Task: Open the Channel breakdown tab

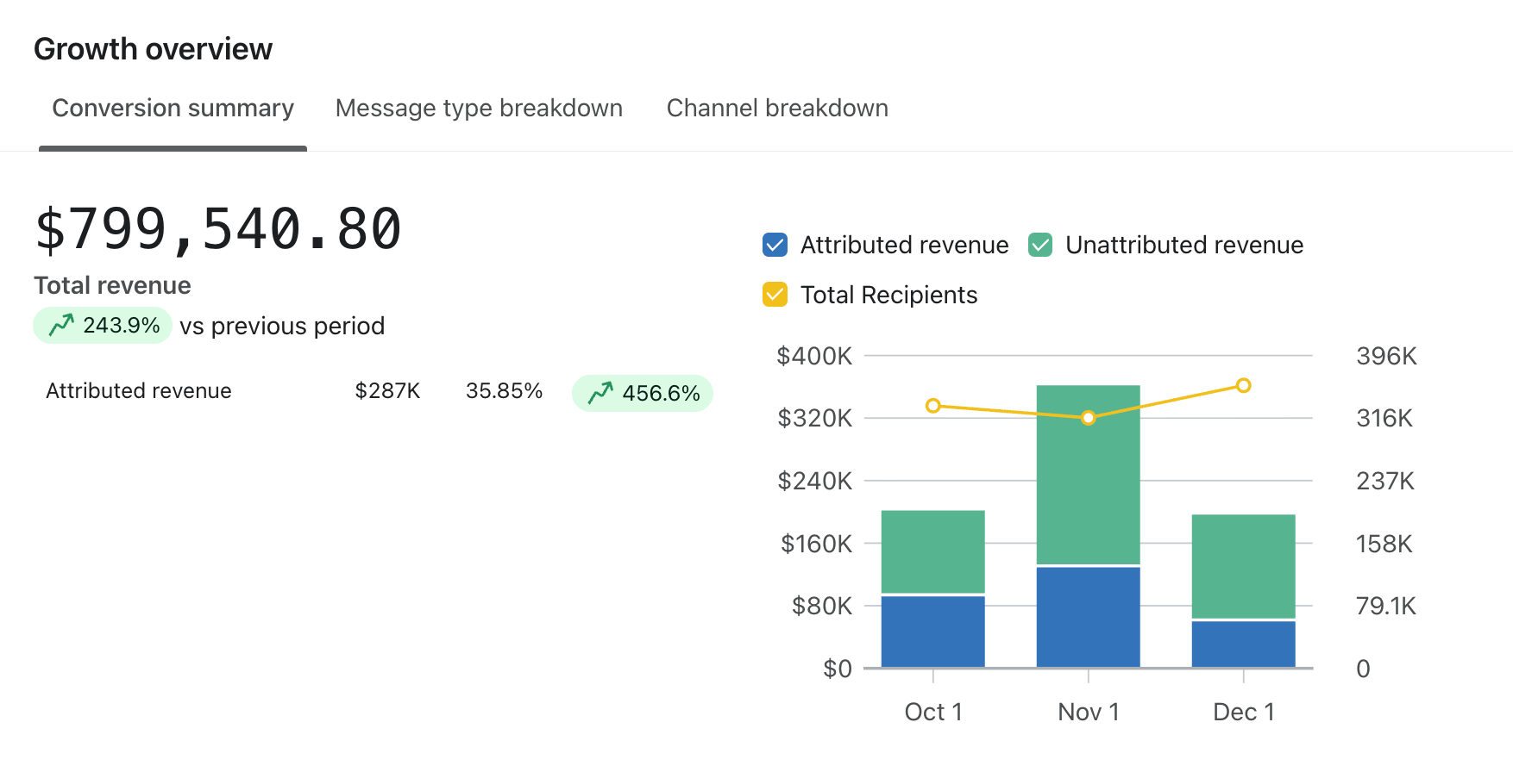Action: pyautogui.click(x=777, y=109)
